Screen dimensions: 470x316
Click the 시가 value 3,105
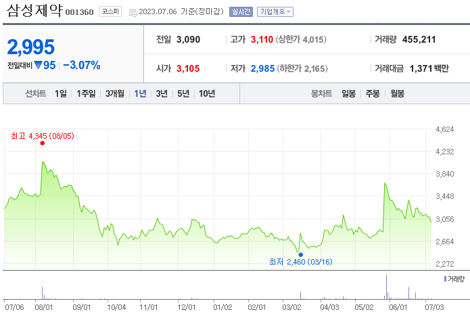tap(188, 68)
